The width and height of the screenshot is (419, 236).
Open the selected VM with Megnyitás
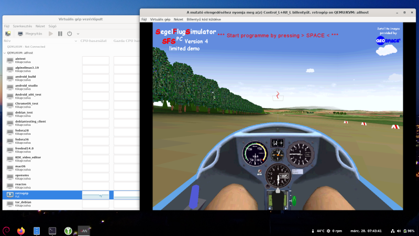point(30,34)
